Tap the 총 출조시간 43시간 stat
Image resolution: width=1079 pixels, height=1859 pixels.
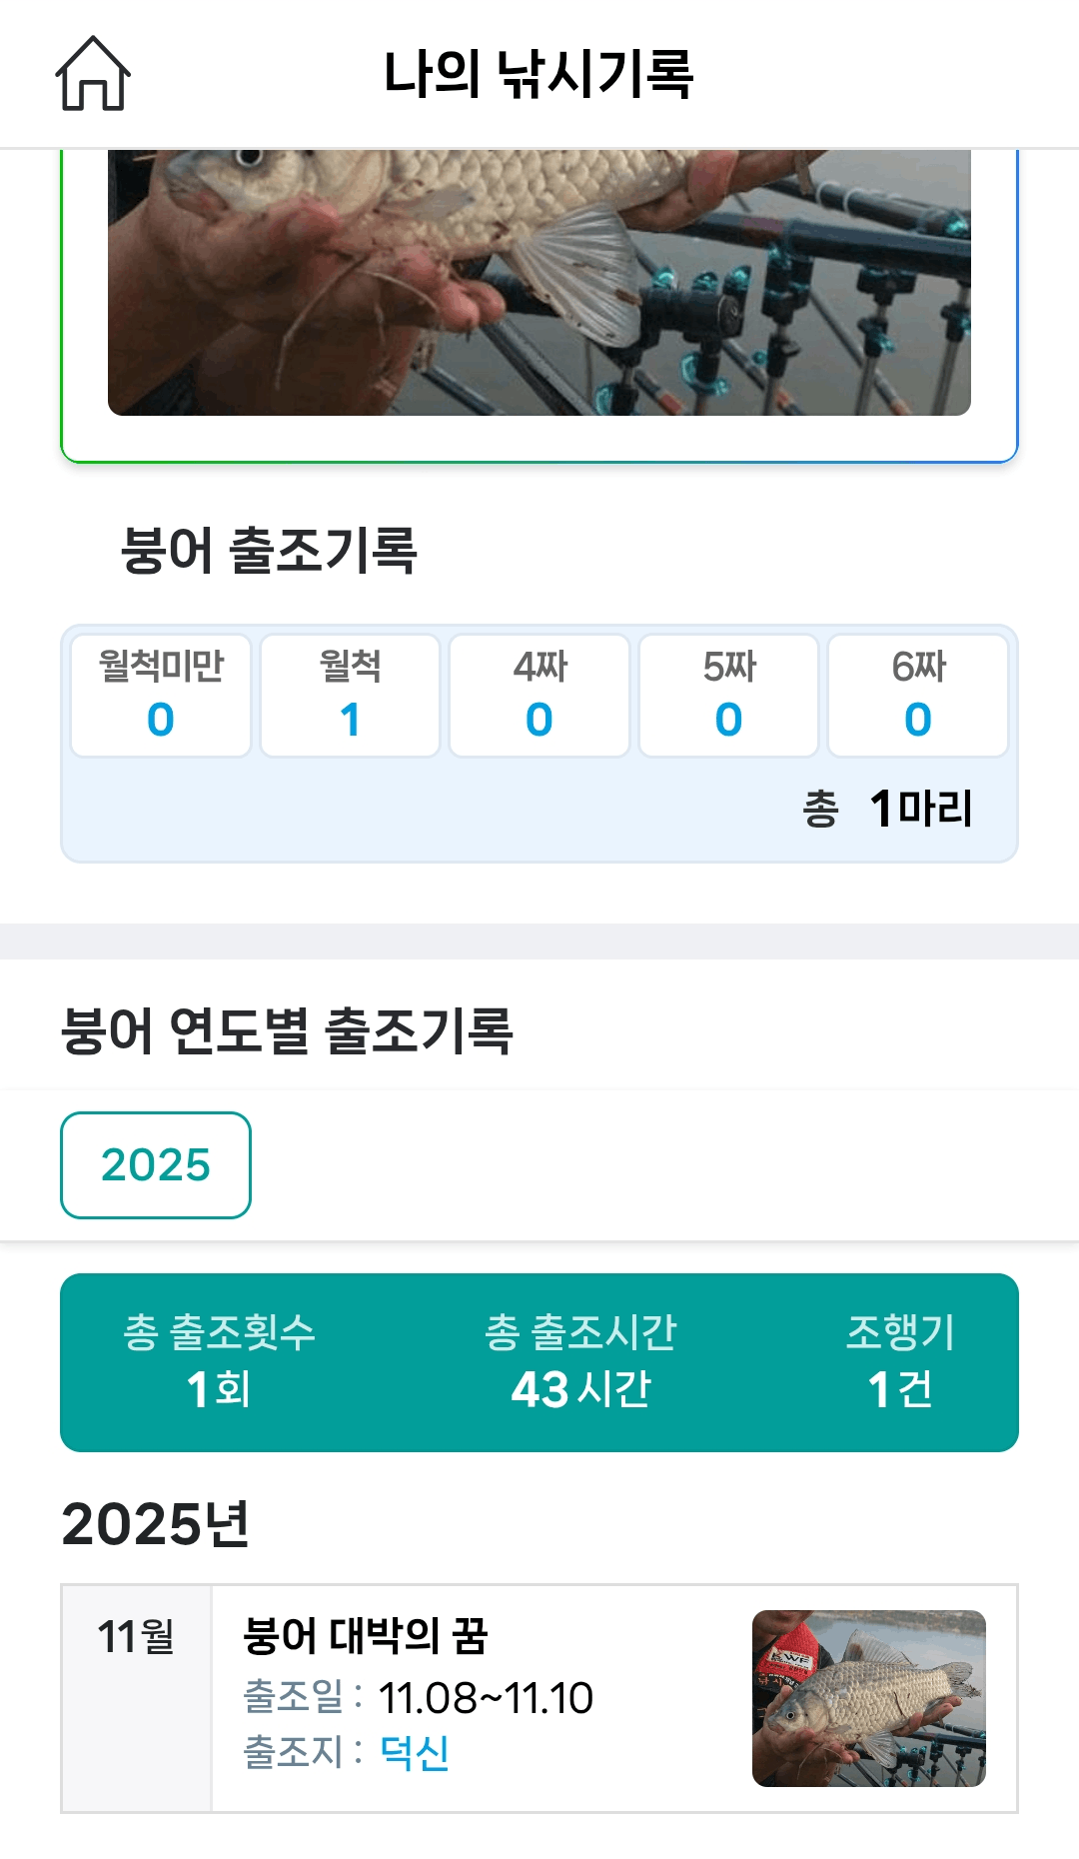(x=580, y=1361)
